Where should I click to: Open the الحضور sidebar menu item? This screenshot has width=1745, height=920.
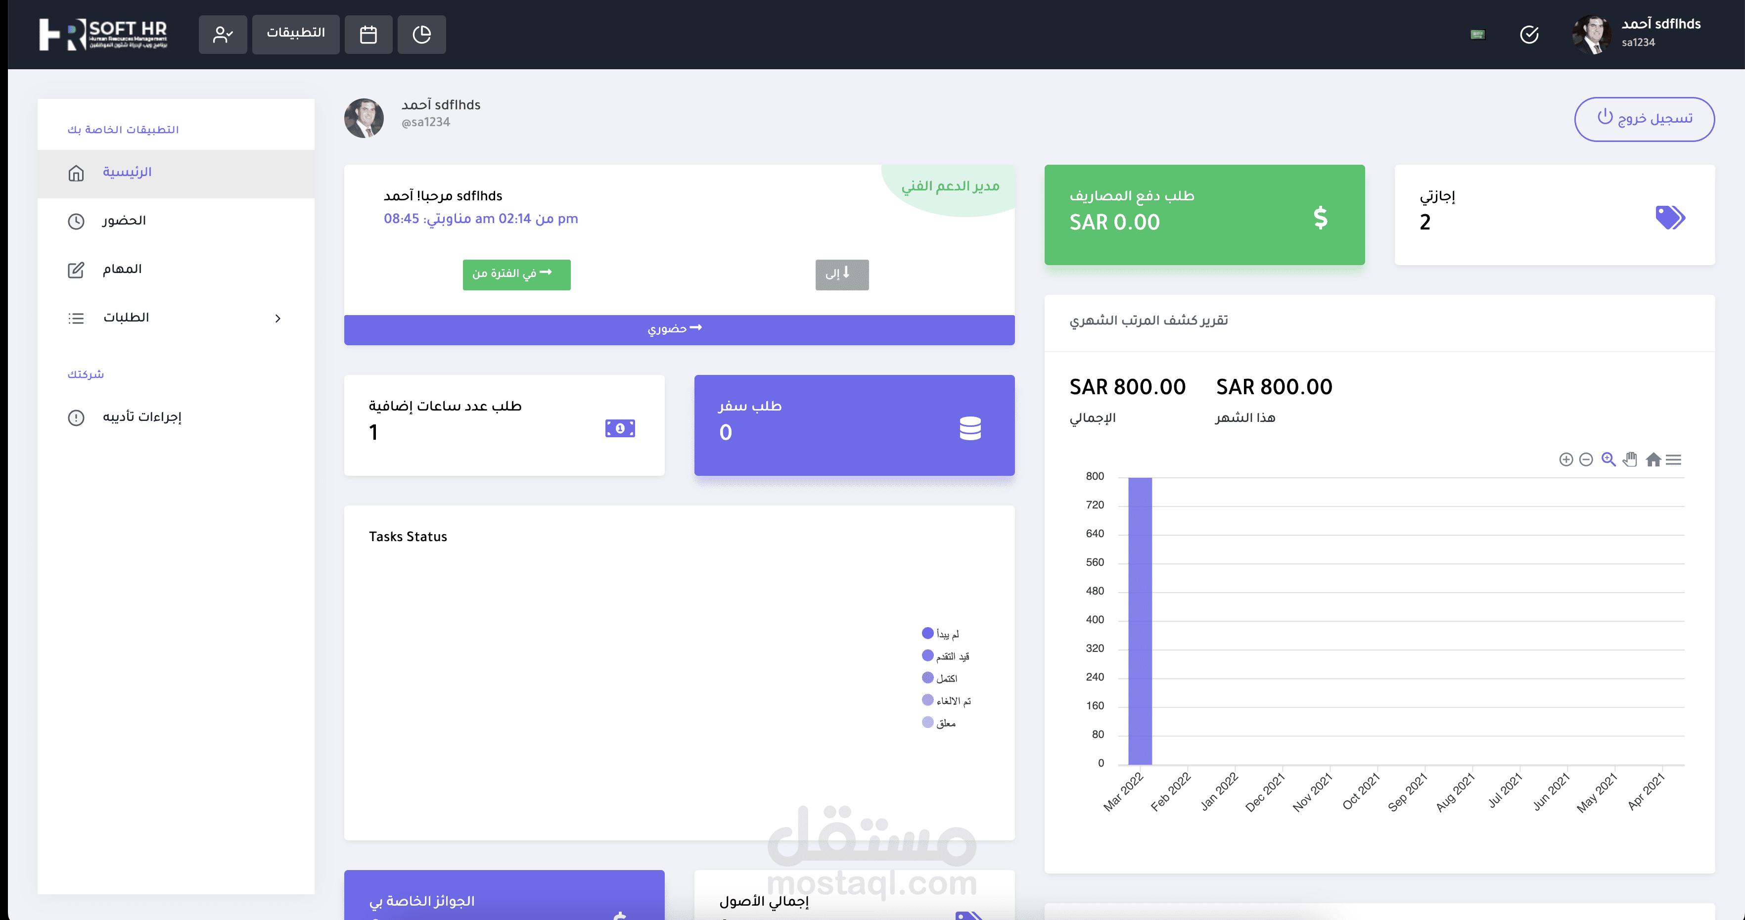(124, 221)
